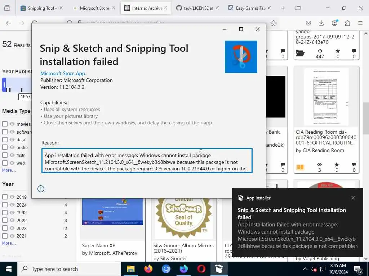Dismiss the App Installer notification
The height and width of the screenshot is (276, 369).
353,198
